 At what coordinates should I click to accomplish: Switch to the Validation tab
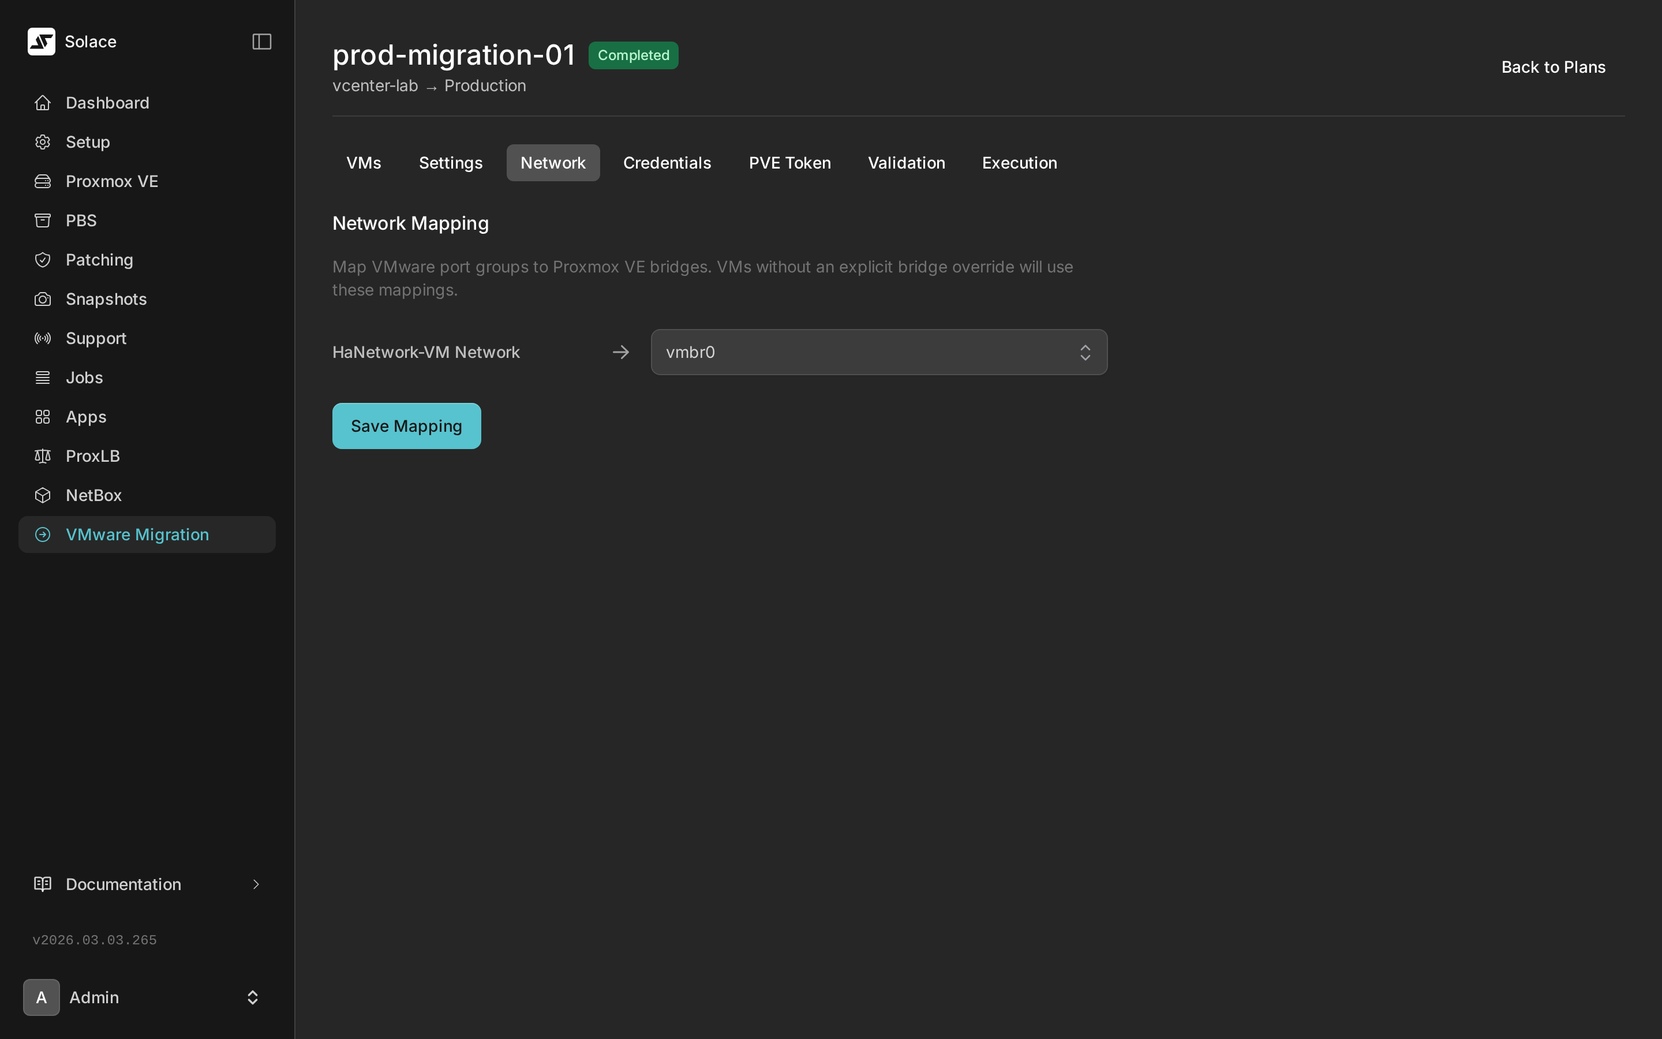[x=906, y=163]
